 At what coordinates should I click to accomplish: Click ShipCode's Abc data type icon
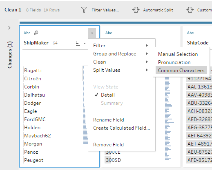coord(190,33)
